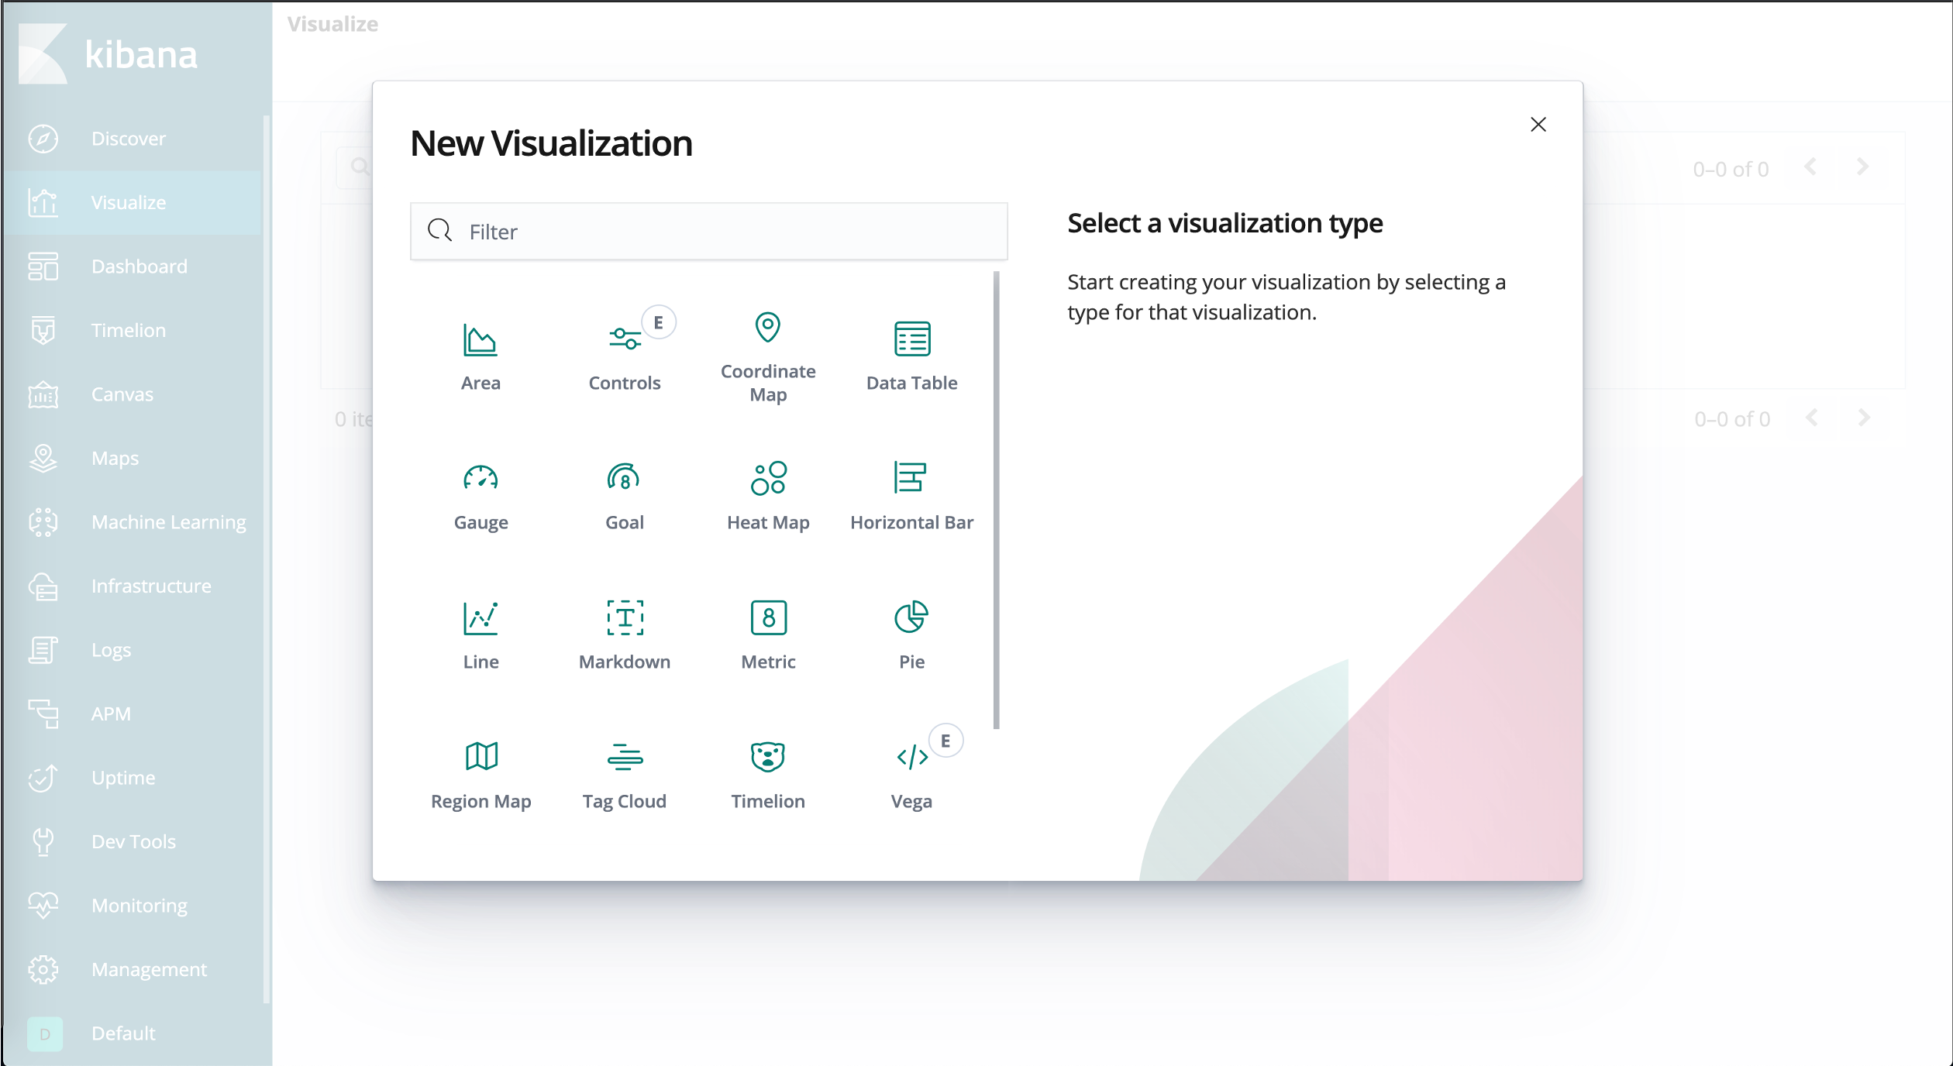Pick the Tag Cloud visualization
1953x1066 pixels.
click(625, 775)
